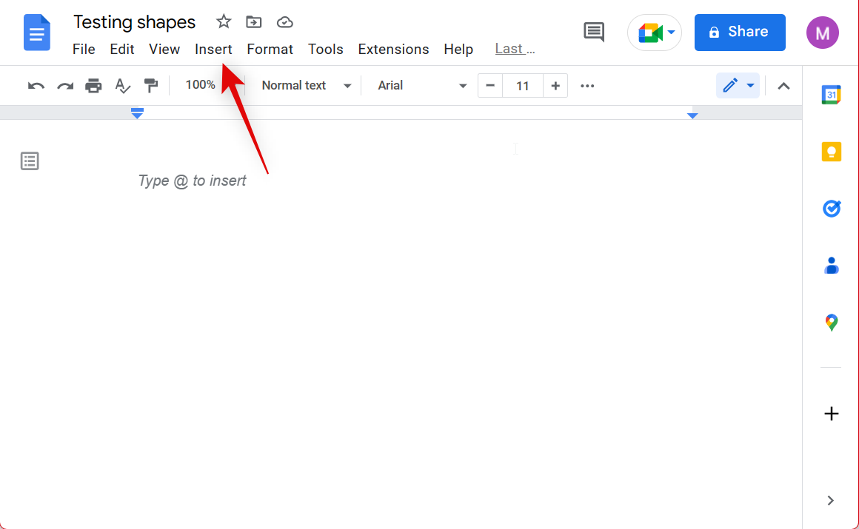The height and width of the screenshot is (529, 859).
Task: Open the Help menu
Action: pyautogui.click(x=458, y=50)
